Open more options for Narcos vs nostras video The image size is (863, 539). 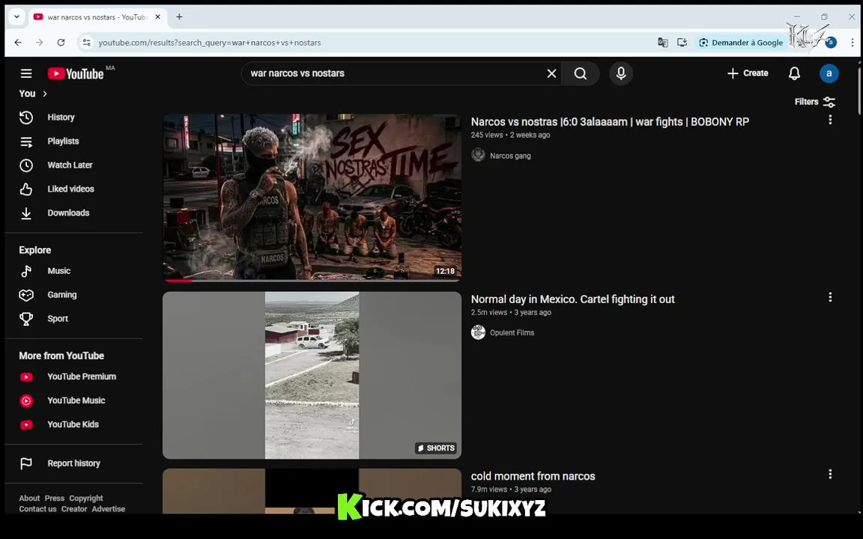(830, 120)
